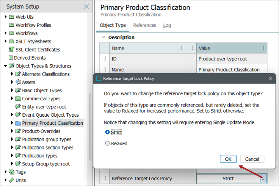Viewport: 279px width, 186px height.
Task: Confirm the dialog with OK
Action: click(x=228, y=159)
